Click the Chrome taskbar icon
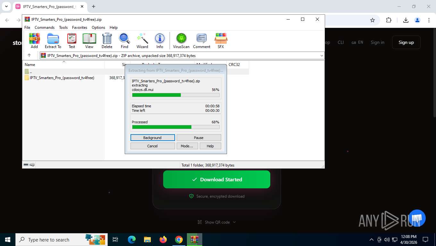436x246 pixels. coord(179,240)
